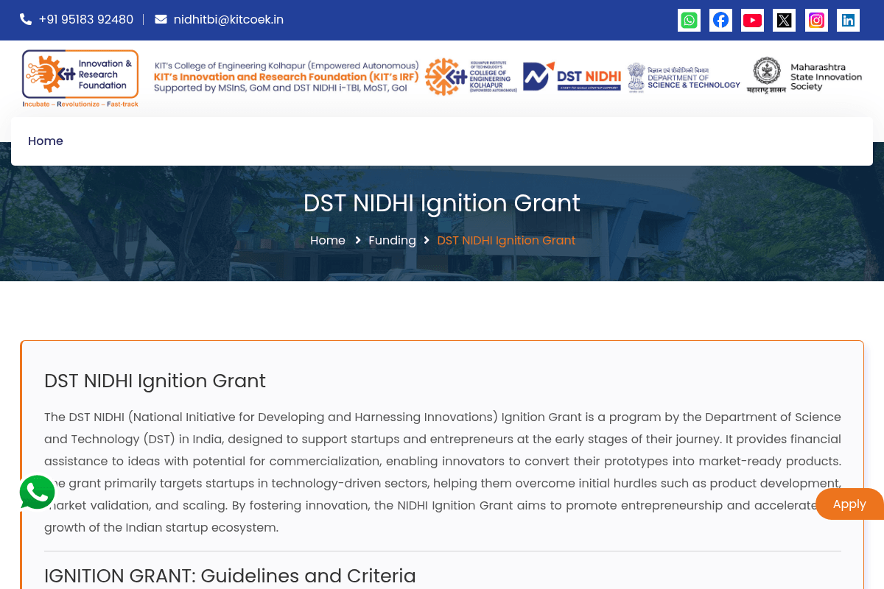Click the Instagram icon
This screenshot has width=884, height=589.
[x=816, y=20]
